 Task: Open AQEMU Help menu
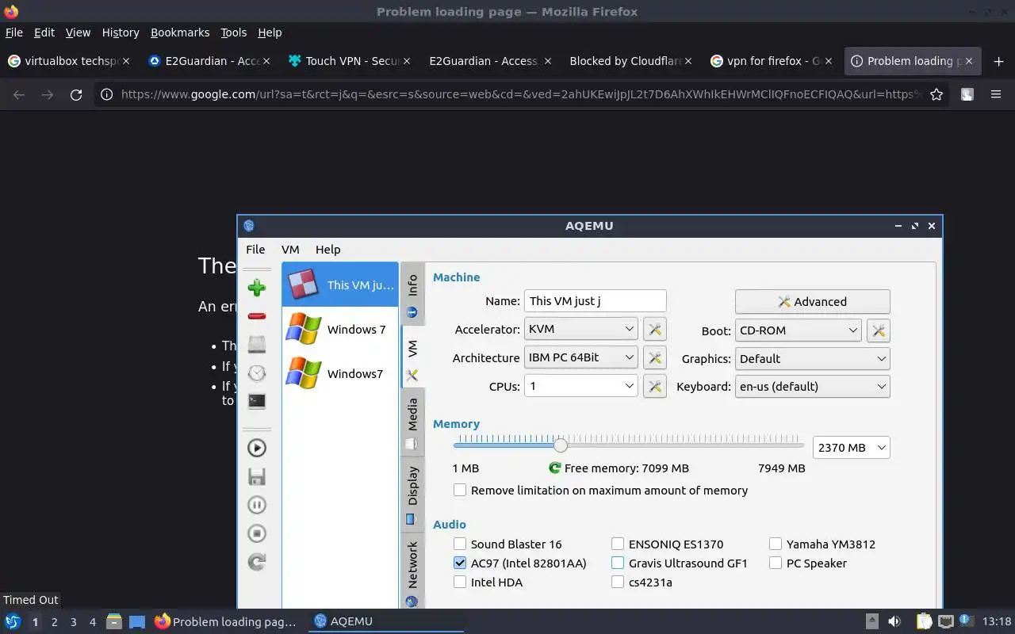pyautogui.click(x=327, y=249)
